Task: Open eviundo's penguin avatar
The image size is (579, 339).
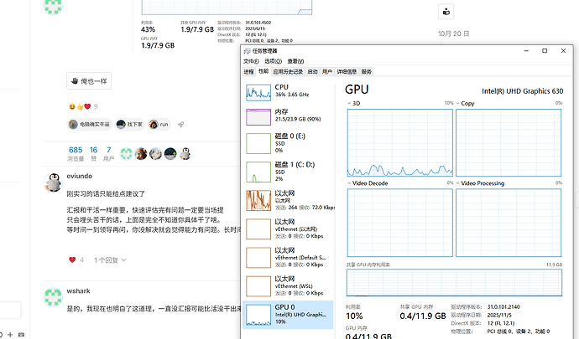Action: click(53, 182)
